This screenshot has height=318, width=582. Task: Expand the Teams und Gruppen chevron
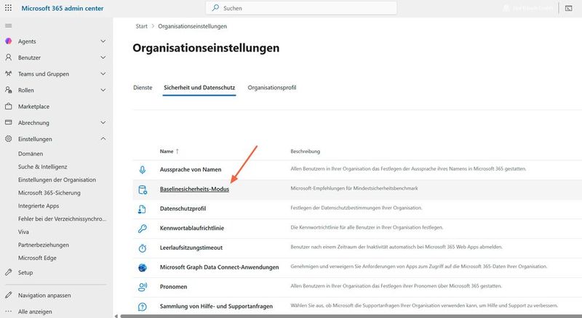[103, 74]
